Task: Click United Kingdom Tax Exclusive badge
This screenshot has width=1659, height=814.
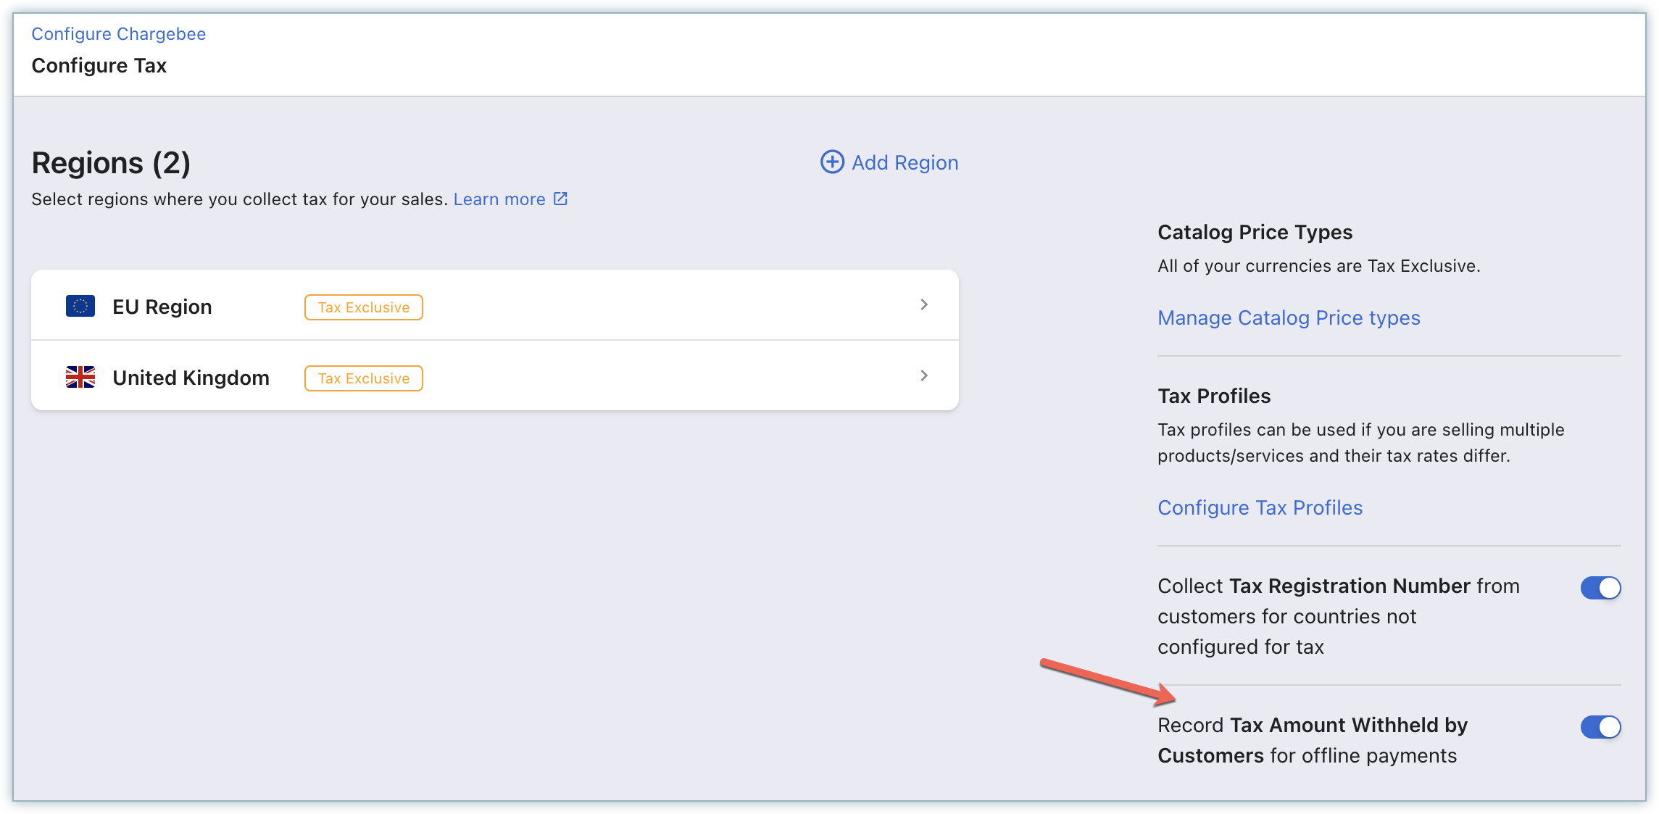Action: tap(363, 378)
